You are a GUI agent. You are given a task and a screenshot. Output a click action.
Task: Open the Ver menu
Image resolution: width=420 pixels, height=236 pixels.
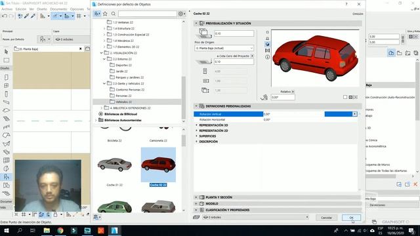[x=31, y=9]
